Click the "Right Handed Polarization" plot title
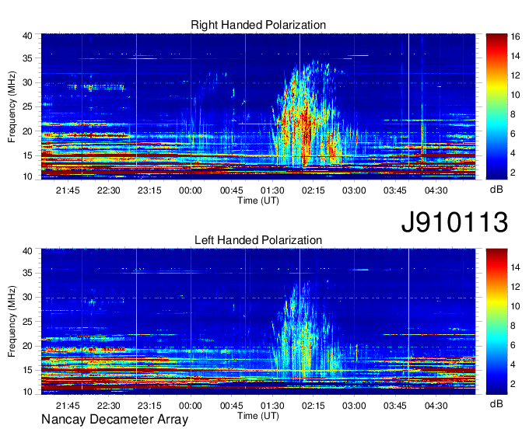Image resolution: width=529 pixels, height=429 pixels. (258, 25)
